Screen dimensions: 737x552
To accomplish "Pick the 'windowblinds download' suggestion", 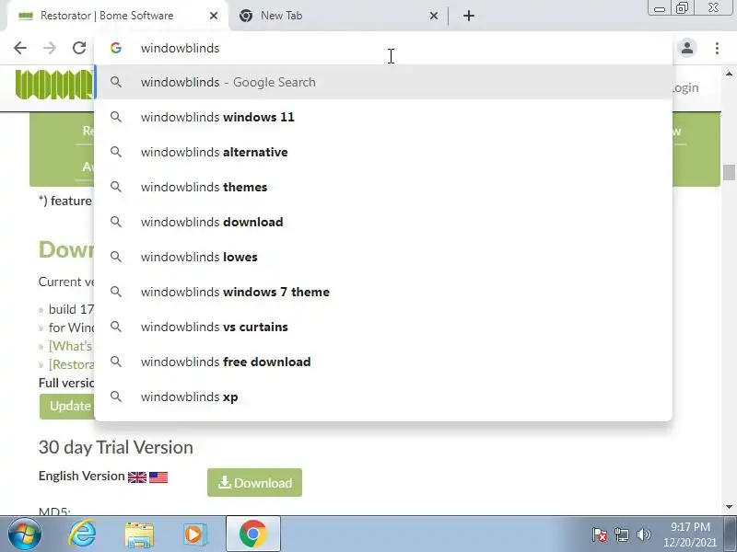I will pyautogui.click(x=383, y=222).
